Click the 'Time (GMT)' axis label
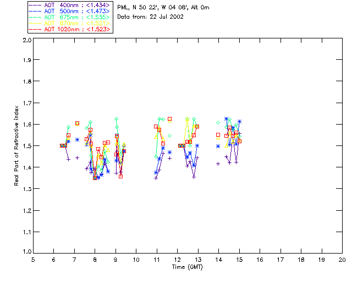The width and height of the screenshot is (352, 281). pyautogui.click(x=188, y=267)
